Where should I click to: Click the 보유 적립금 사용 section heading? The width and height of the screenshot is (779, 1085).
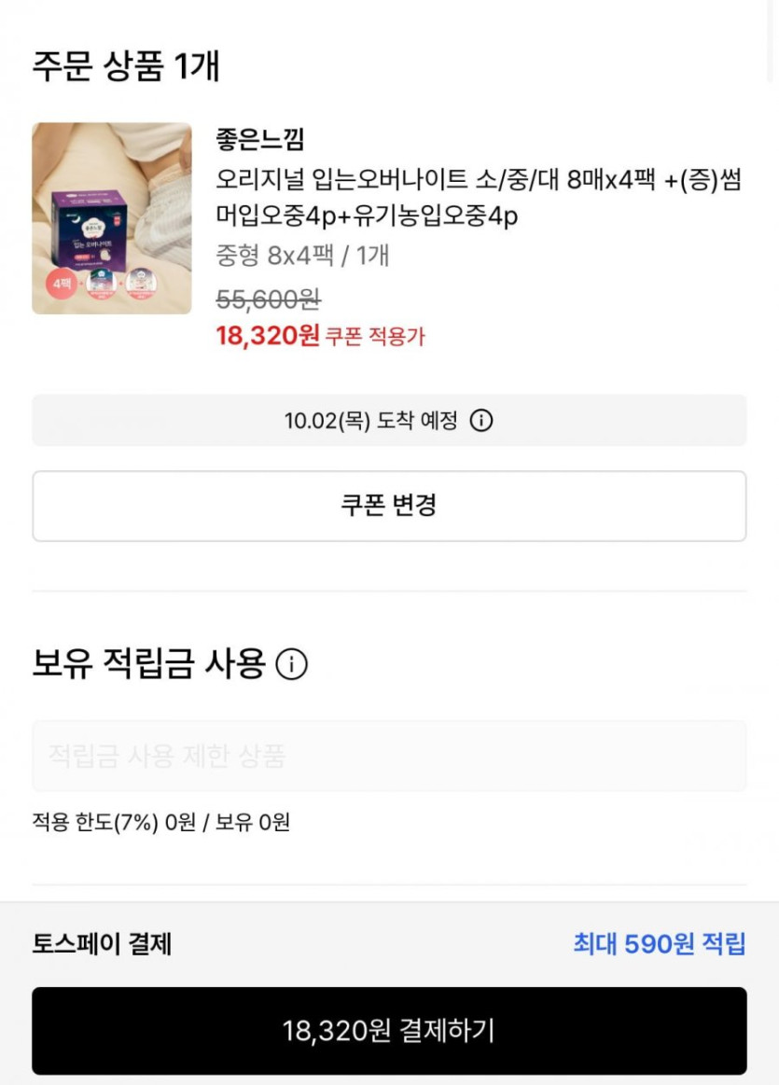[x=149, y=664]
